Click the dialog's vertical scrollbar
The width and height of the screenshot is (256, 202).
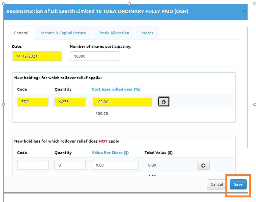tap(247, 87)
